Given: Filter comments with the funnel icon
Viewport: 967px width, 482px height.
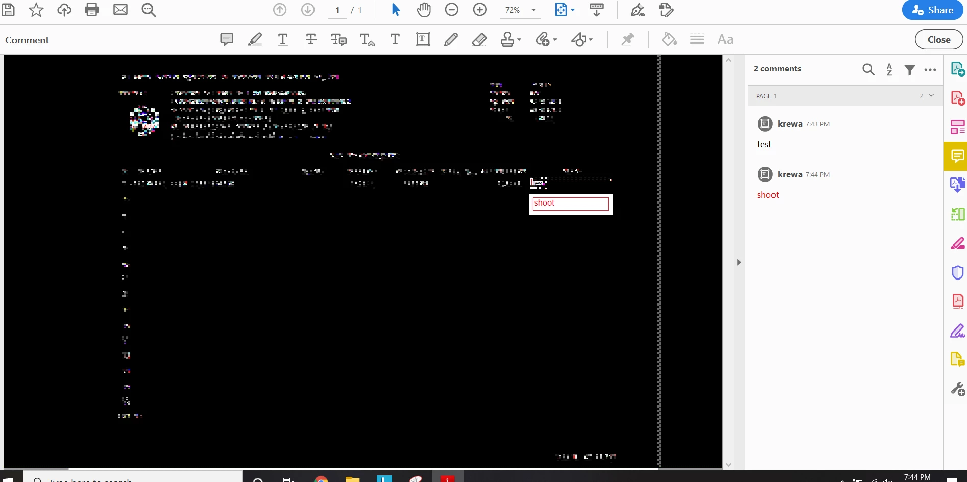Looking at the screenshot, I should [910, 69].
